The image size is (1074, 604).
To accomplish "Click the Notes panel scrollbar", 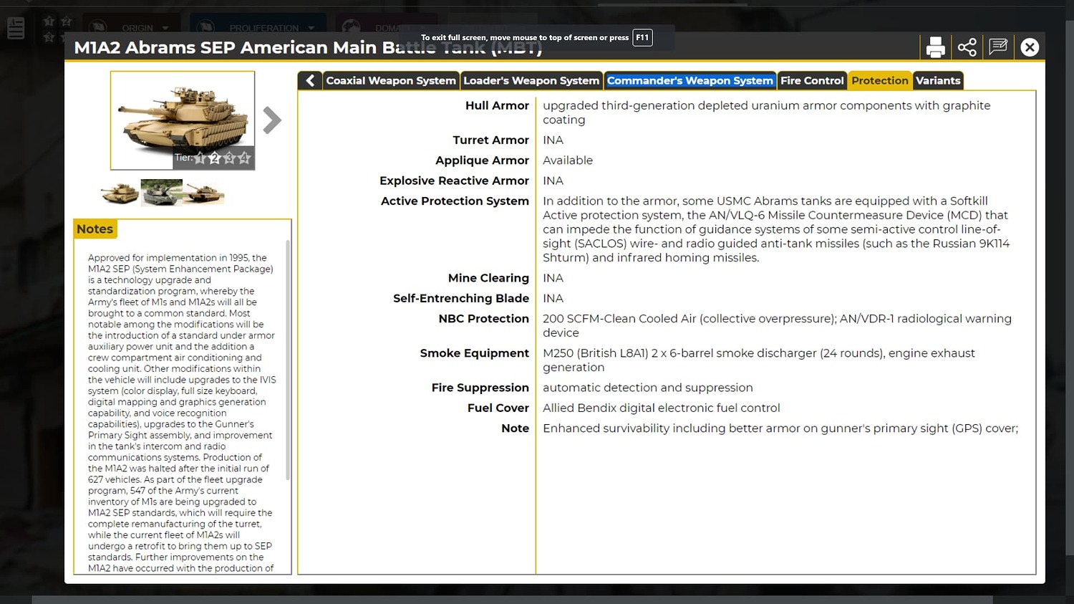I will (288, 358).
